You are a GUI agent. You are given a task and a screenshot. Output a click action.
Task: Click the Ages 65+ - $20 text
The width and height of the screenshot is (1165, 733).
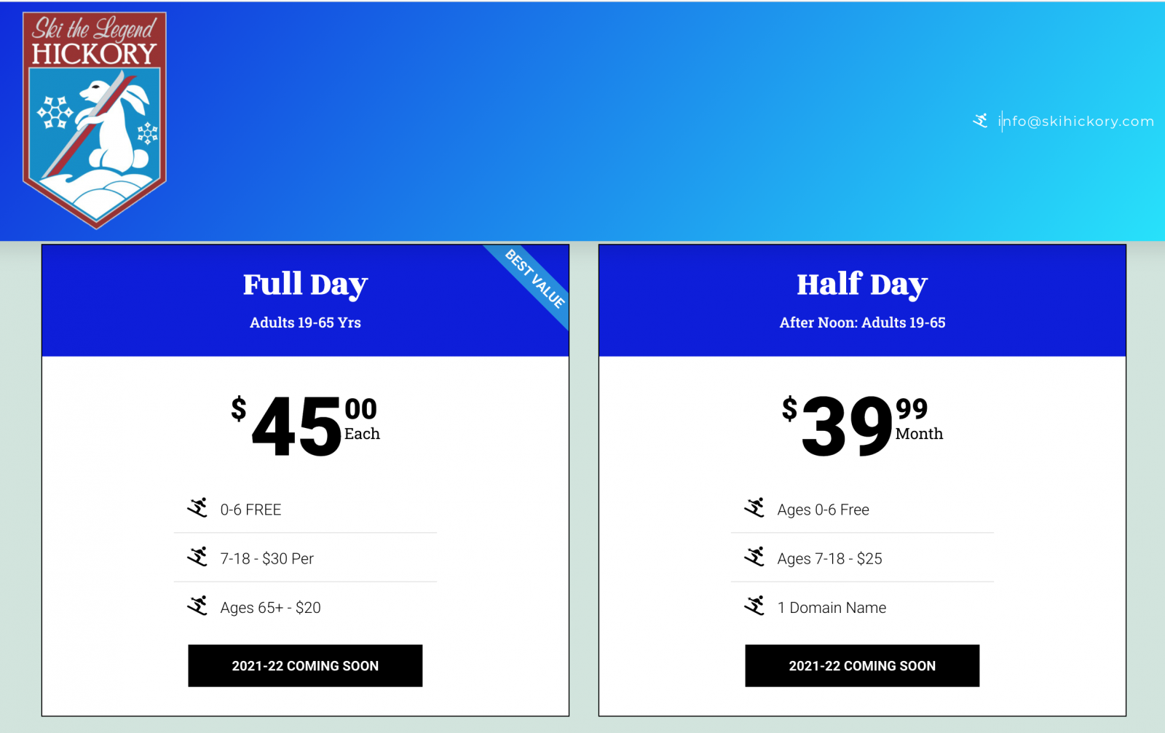(x=270, y=608)
